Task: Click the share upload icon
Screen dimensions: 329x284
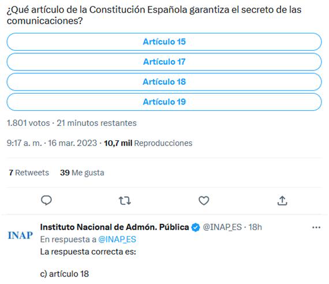Action: (282, 200)
